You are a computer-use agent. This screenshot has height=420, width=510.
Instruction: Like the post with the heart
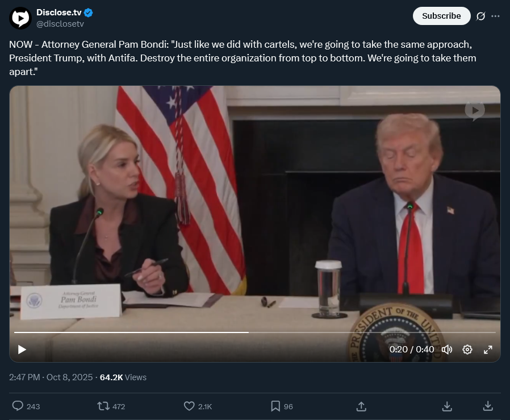pos(190,406)
